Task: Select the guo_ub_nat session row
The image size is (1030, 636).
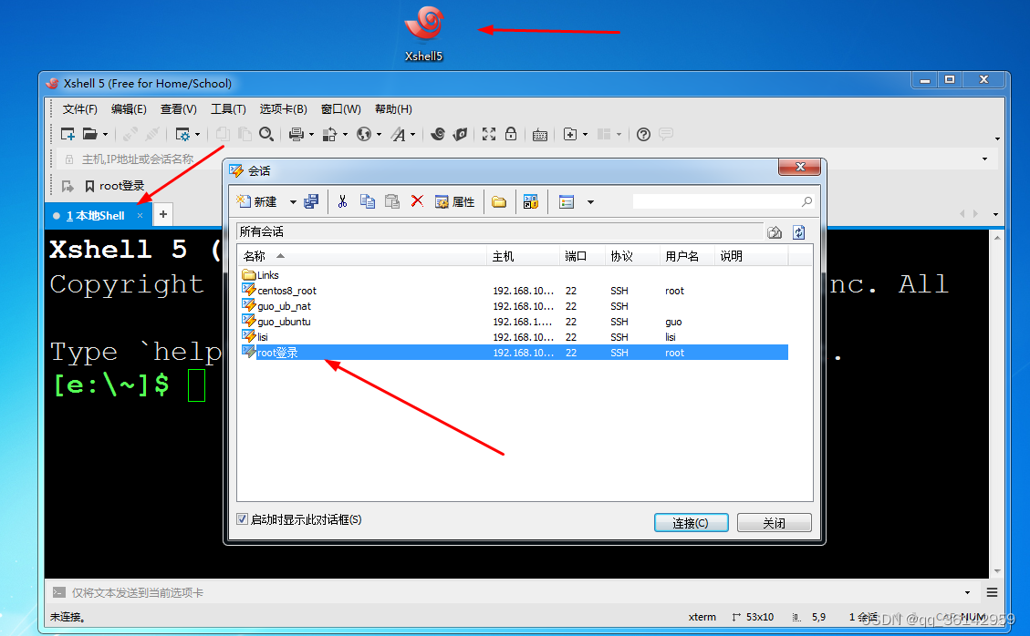Action: (x=515, y=306)
